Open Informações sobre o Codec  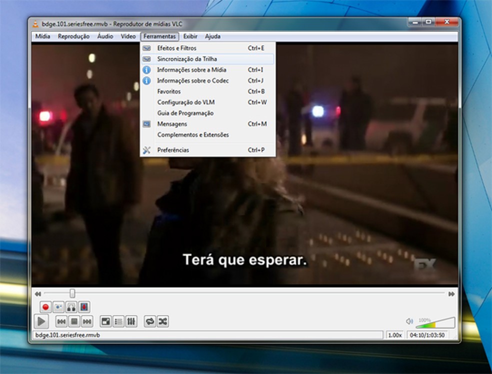(x=207, y=80)
